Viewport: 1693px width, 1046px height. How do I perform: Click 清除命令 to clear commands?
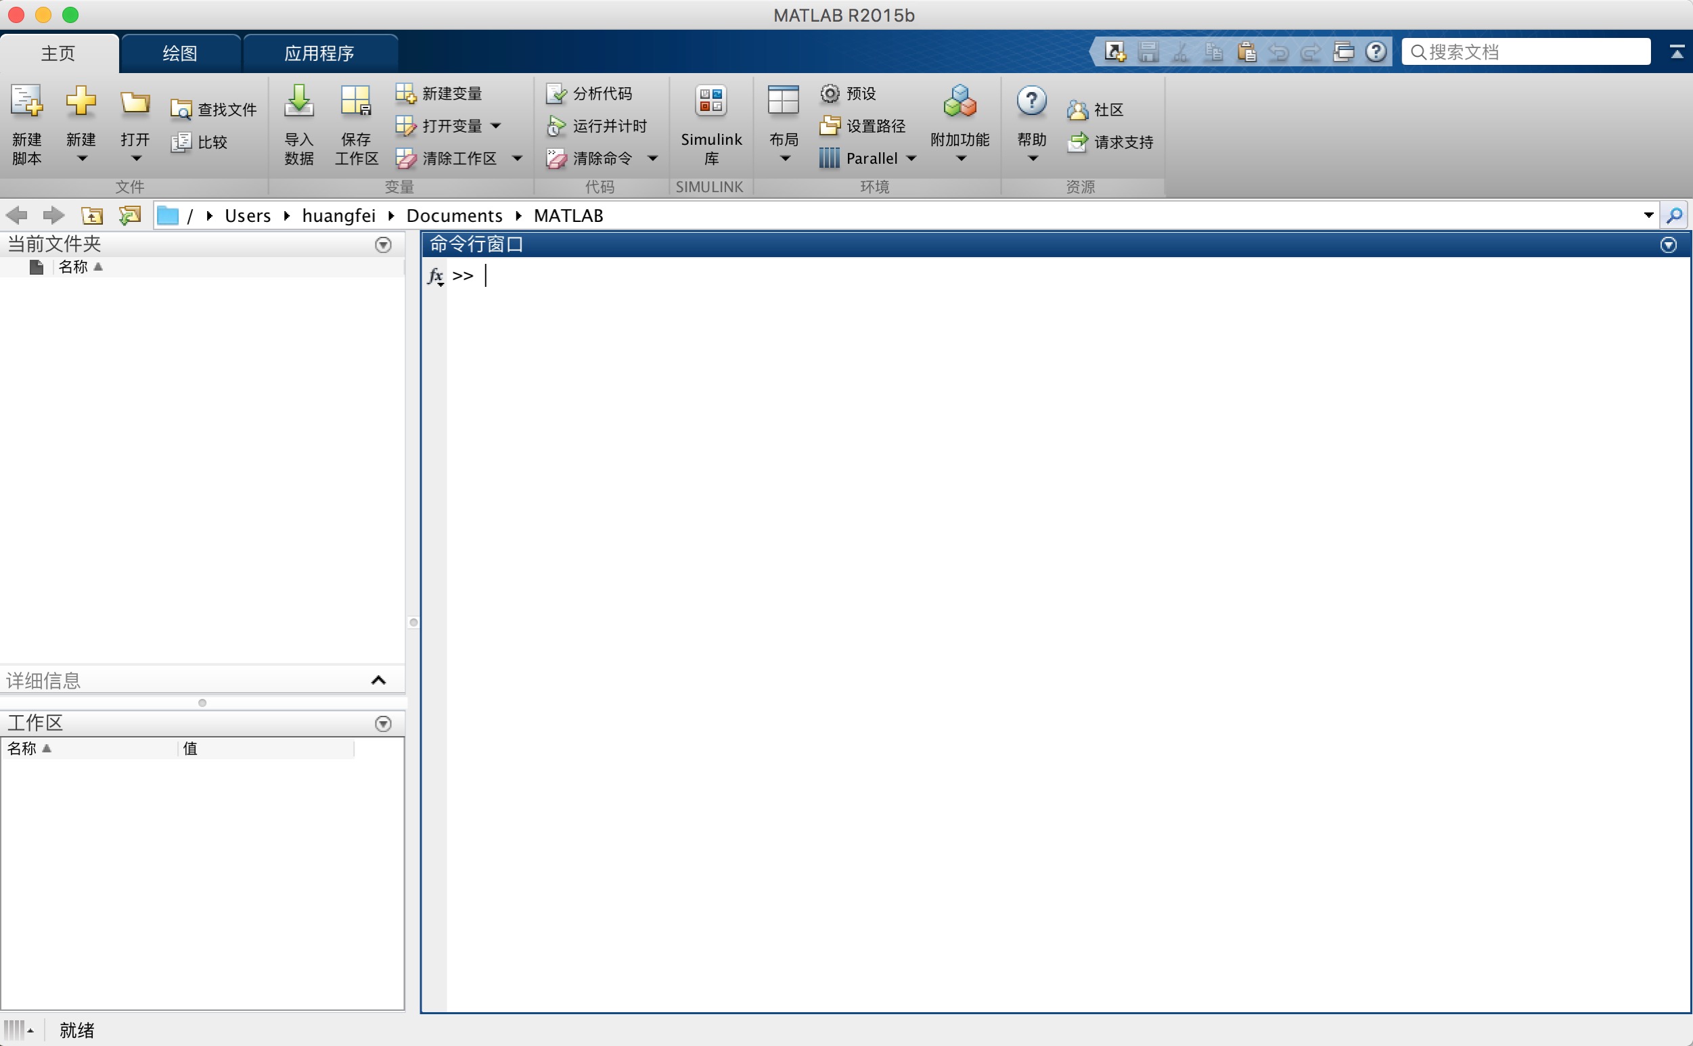pyautogui.click(x=589, y=158)
